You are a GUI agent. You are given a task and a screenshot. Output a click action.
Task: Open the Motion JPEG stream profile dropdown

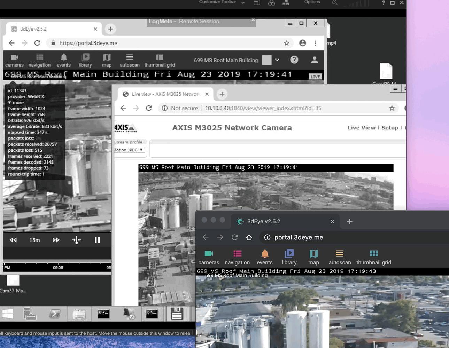(x=129, y=150)
